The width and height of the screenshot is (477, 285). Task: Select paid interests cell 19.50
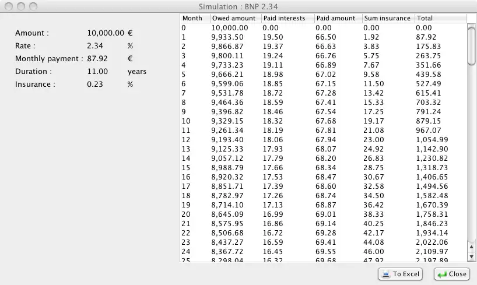coord(273,37)
